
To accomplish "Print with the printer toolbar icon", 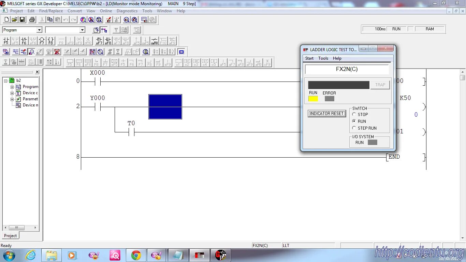I will [32, 20].
